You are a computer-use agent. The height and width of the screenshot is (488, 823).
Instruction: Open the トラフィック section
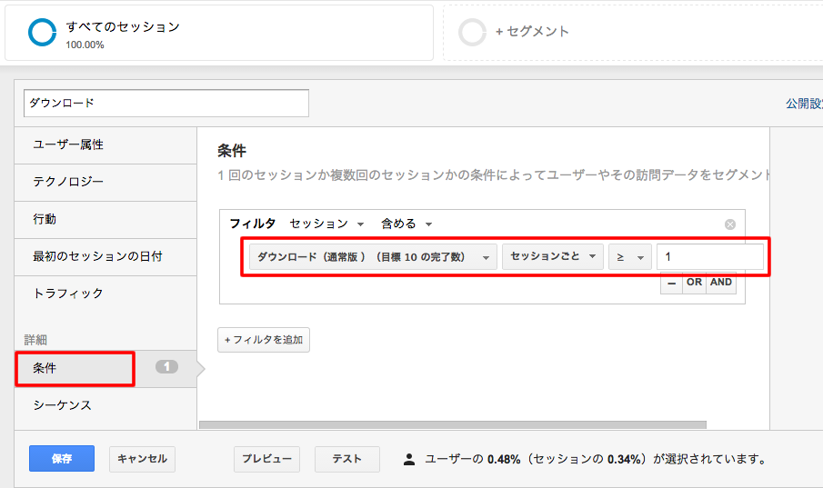pos(105,294)
